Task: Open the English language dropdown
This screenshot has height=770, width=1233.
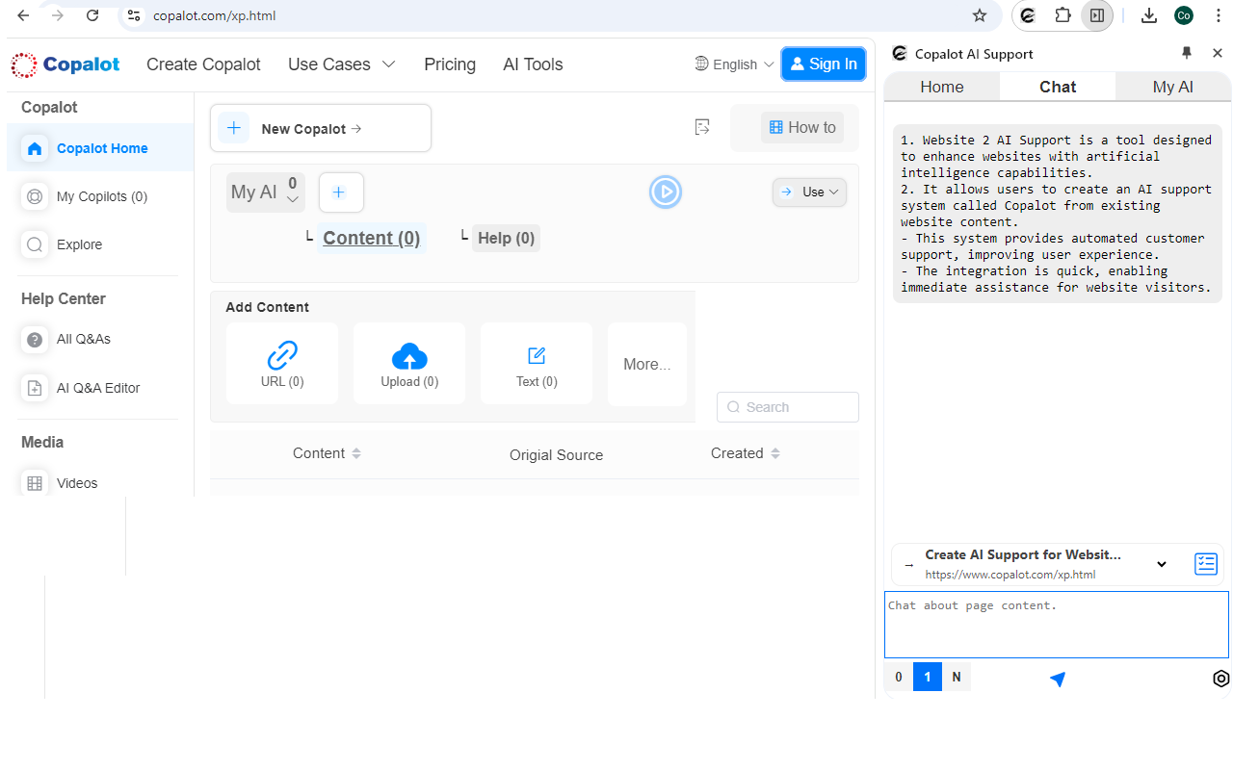Action: [x=734, y=64]
